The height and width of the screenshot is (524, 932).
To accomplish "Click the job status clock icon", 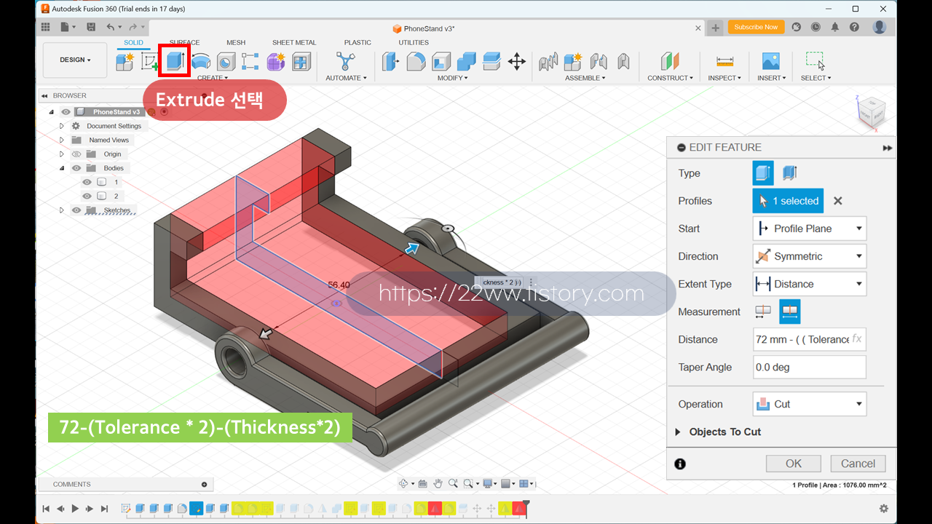I will click(x=815, y=27).
